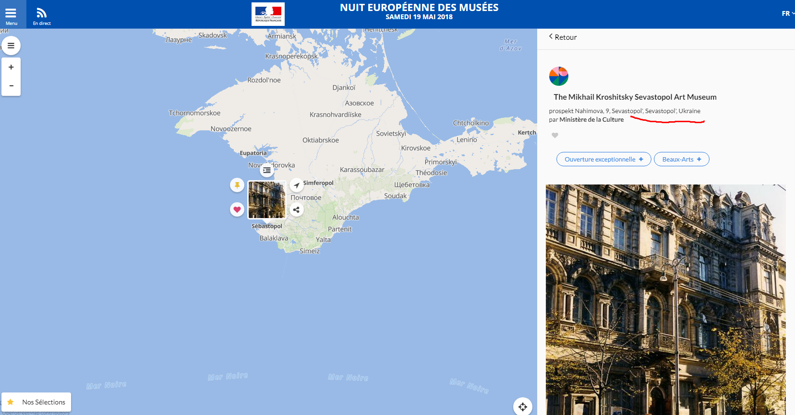Toggle the pink heart favorite on marker
Viewport: 795px width, 415px height.
tap(237, 209)
